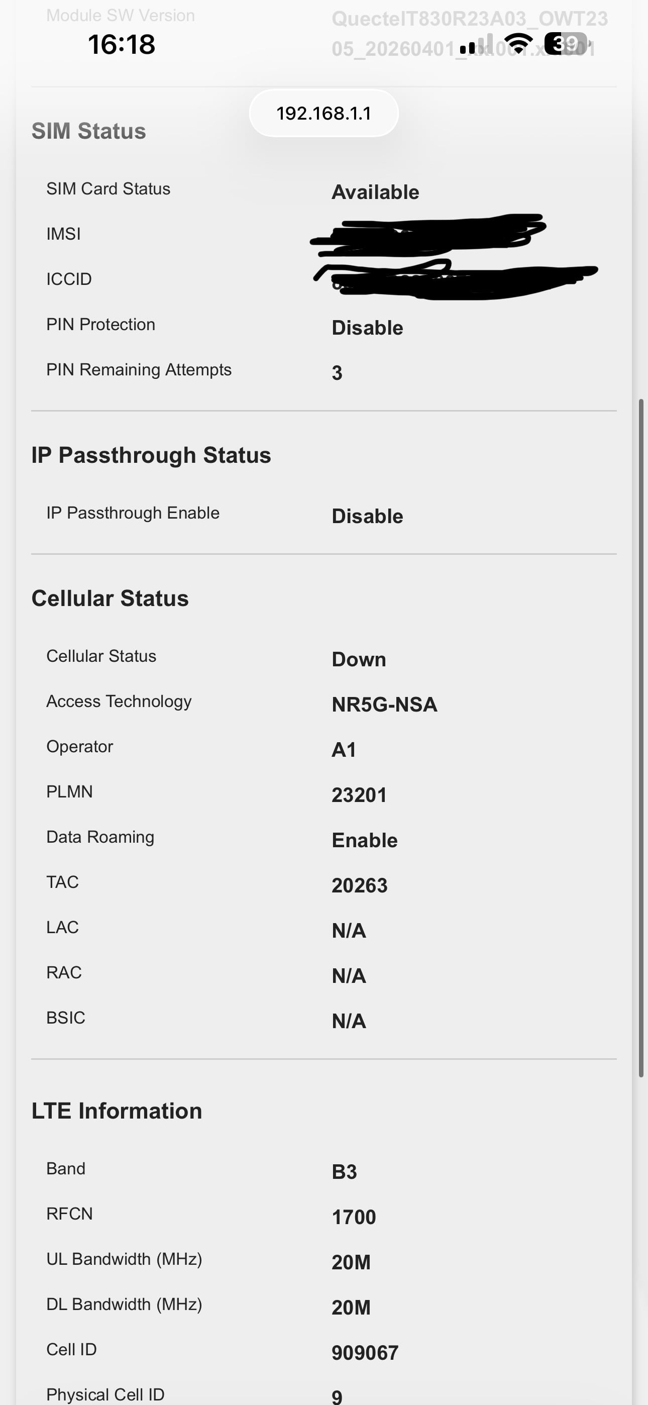Viewport: 648px width, 1405px height.
Task: Click the IP Passthrough Enable Disable value
Action: 368,517
